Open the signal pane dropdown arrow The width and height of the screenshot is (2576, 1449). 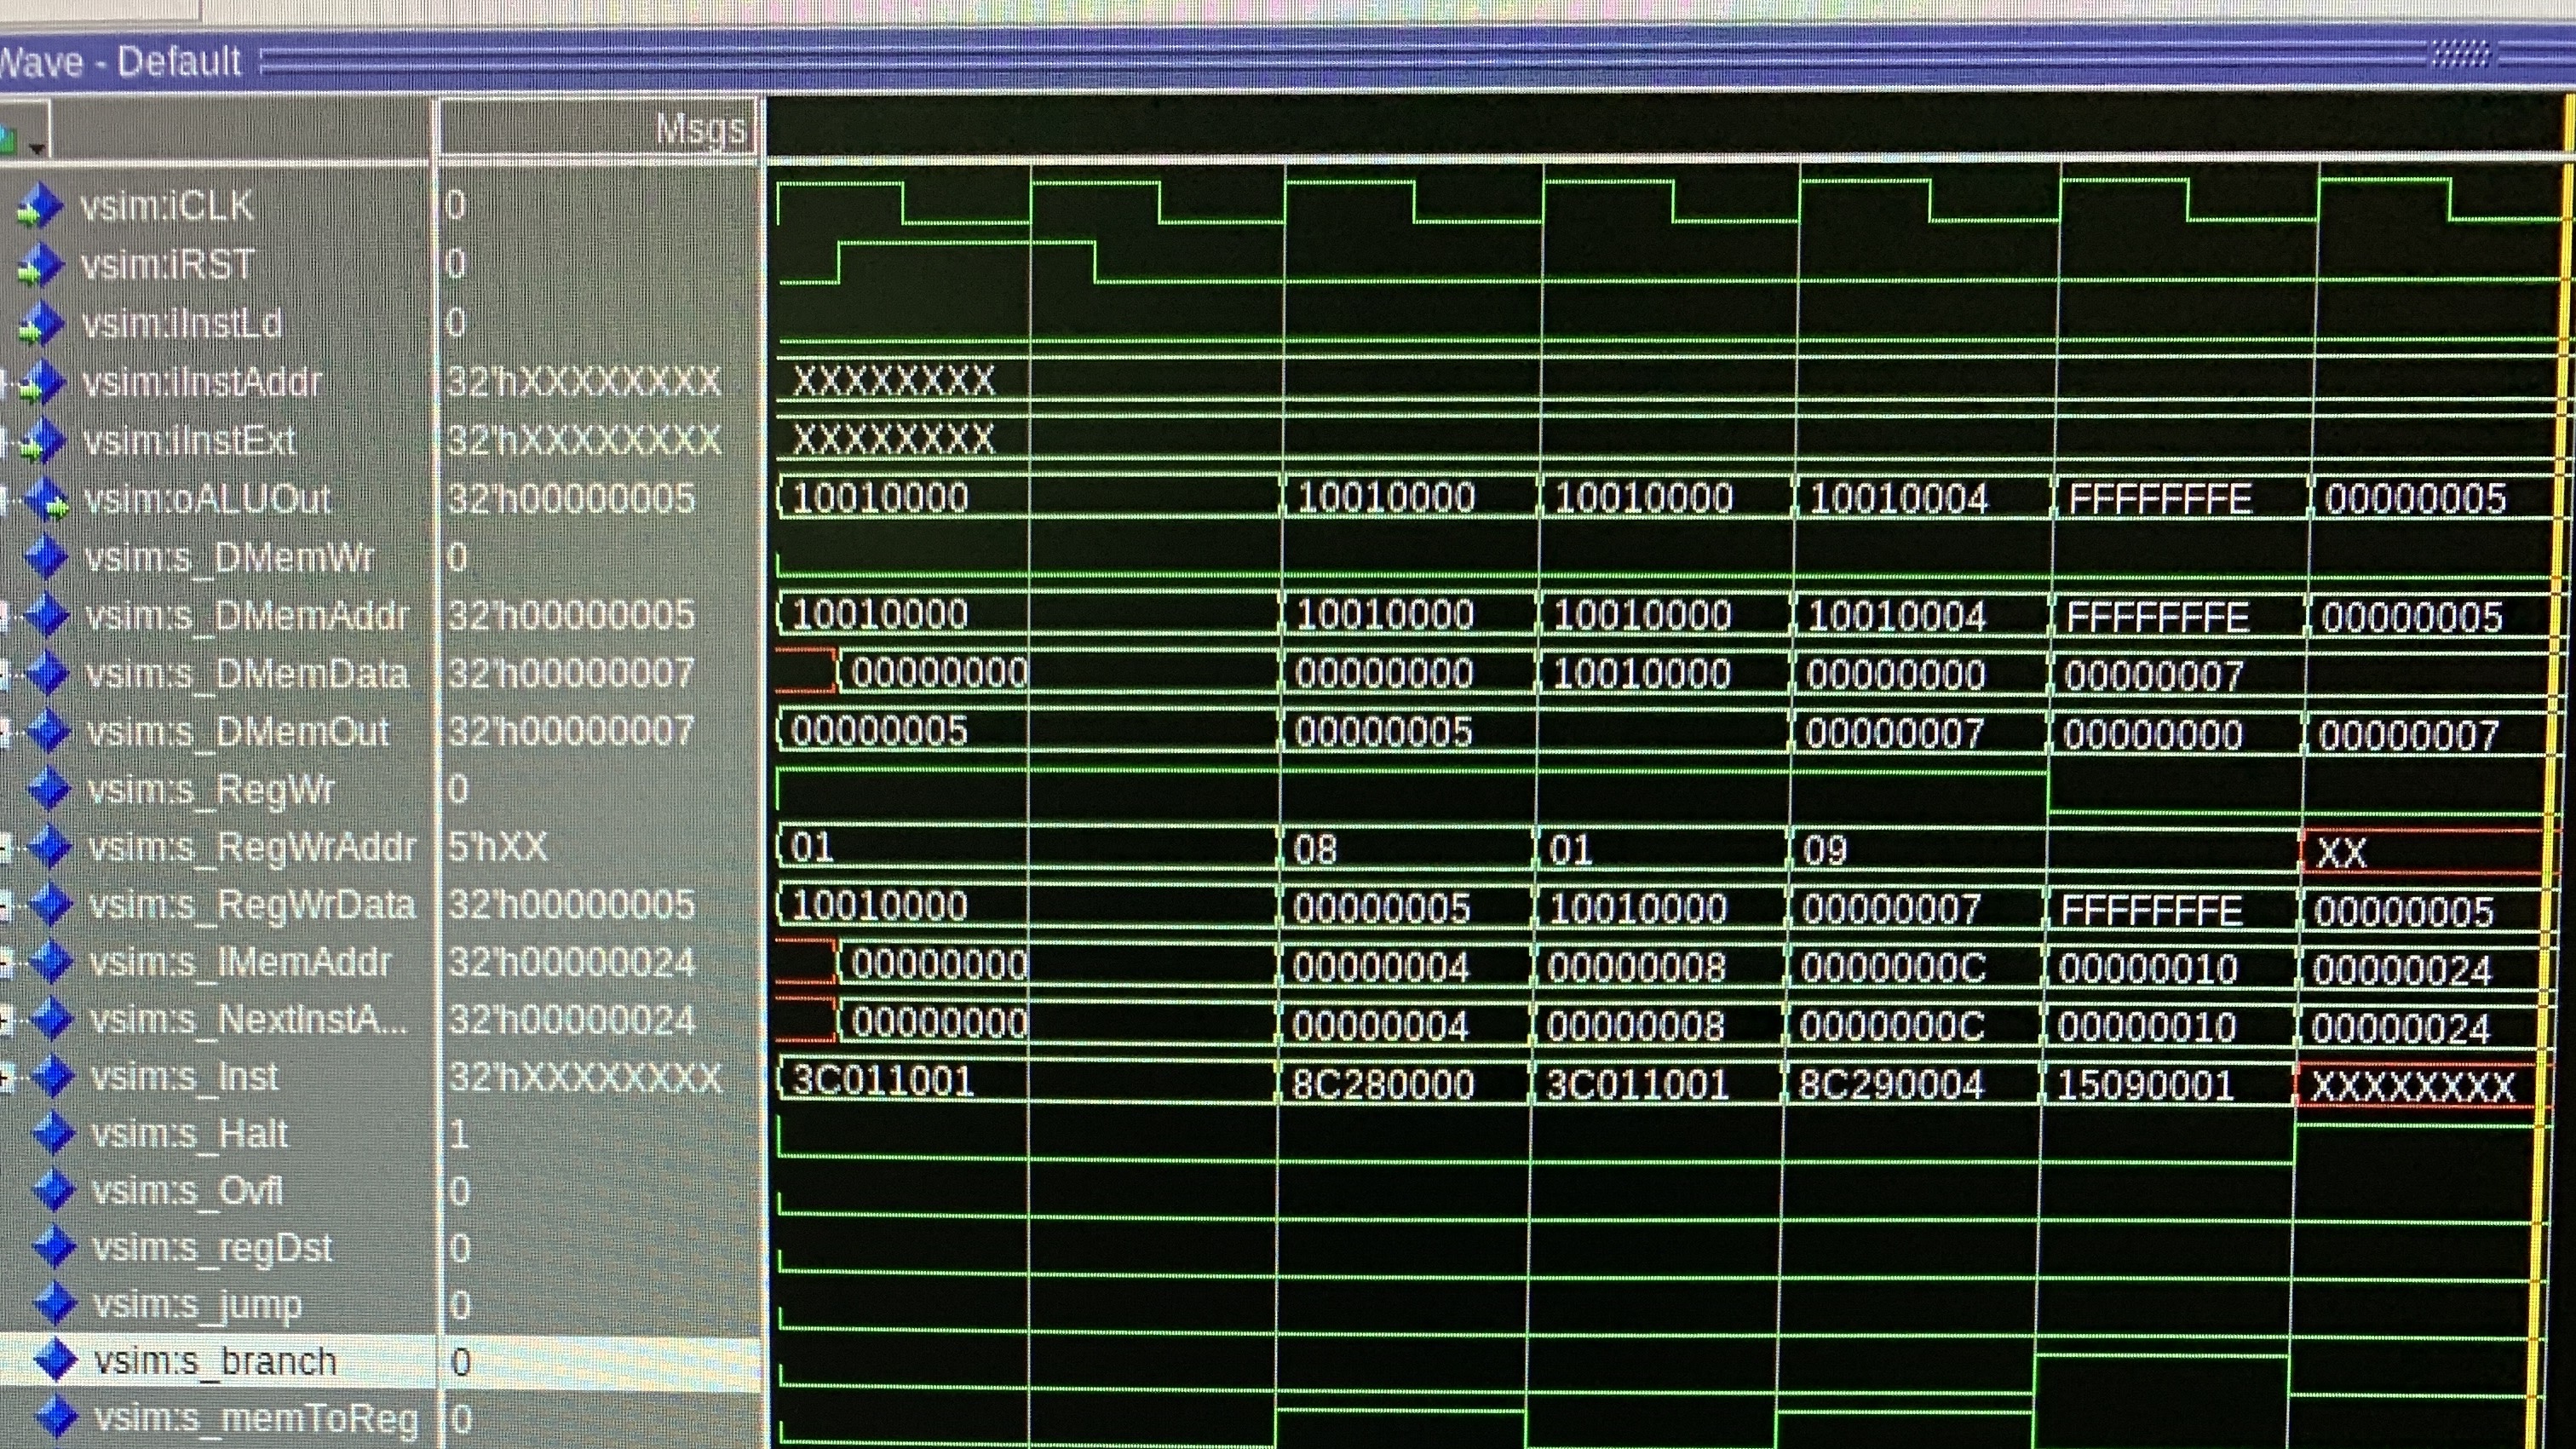(x=37, y=148)
